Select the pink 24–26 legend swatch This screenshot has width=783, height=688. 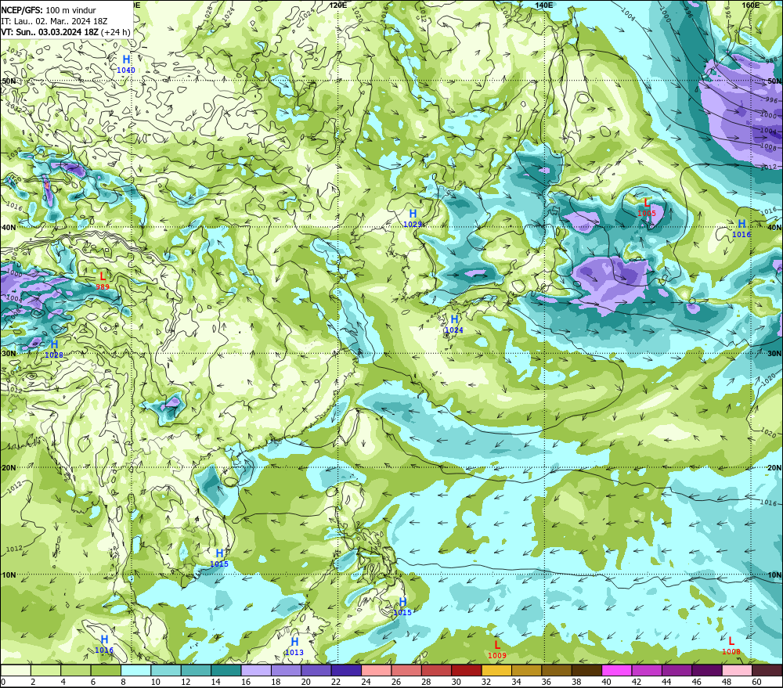coord(376,670)
